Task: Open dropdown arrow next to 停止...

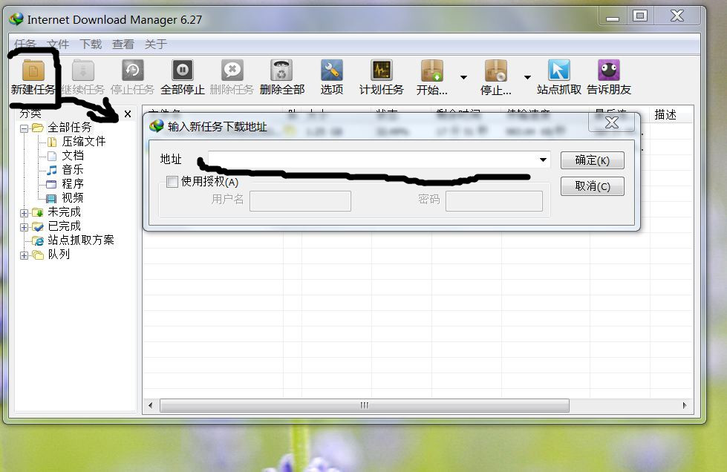Action: coord(528,77)
